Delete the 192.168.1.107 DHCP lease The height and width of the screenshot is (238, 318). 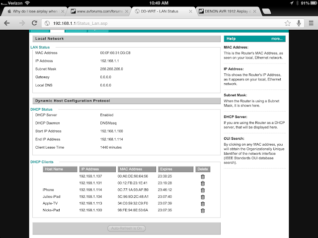coord(203,177)
